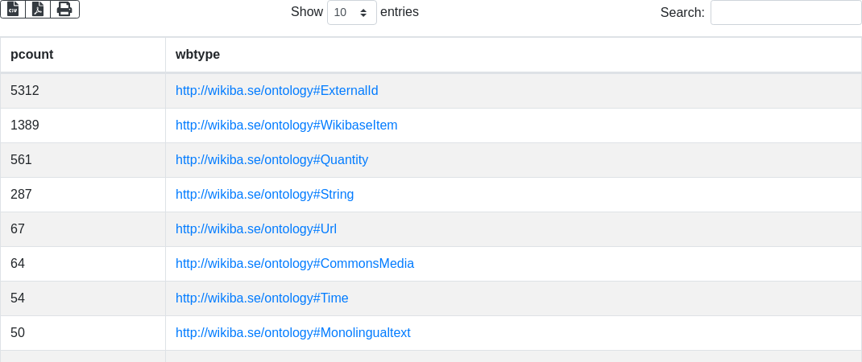Open the Show entries dropdown
Image resolution: width=862 pixels, height=362 pixels.
[x=352, y=12]
